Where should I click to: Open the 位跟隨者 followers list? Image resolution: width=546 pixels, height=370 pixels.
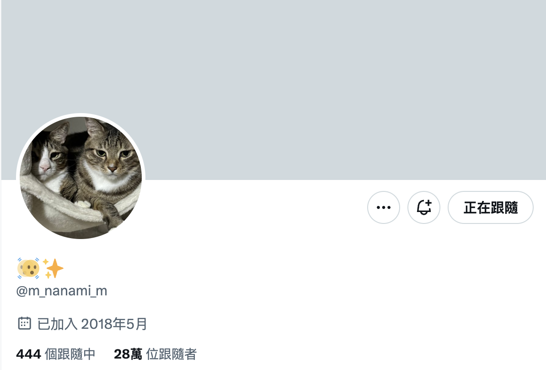[171, 354]
